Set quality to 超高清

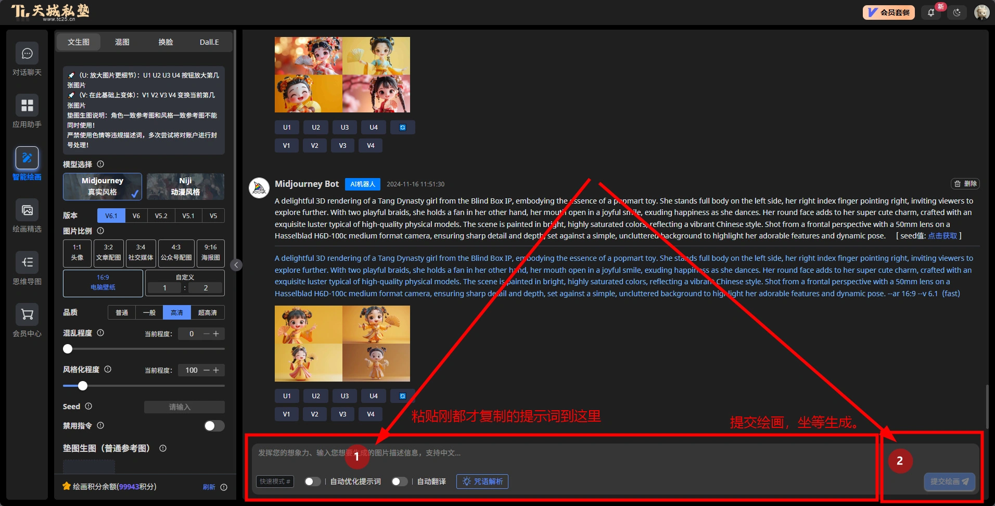pos(208,312)
